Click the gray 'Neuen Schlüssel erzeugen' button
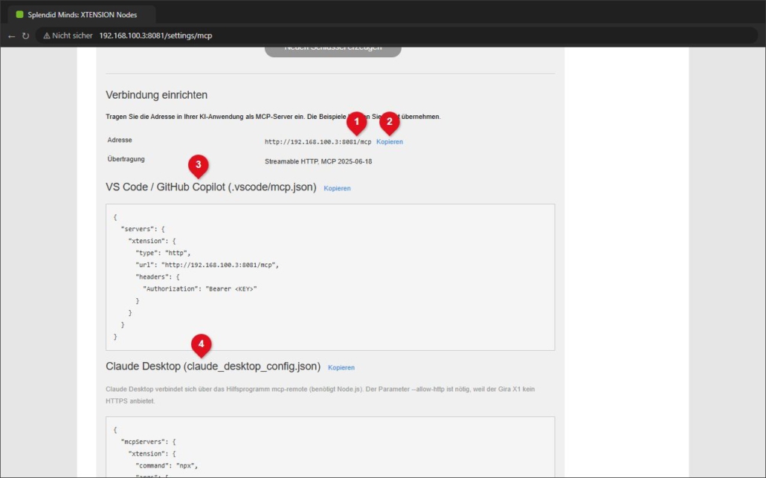Viewport: 766px width, 478px height. click(x=332, y=51)
